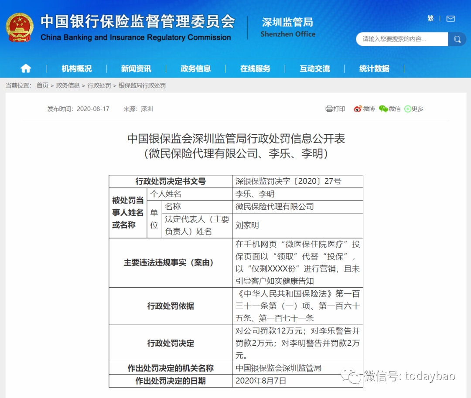471x398 pixels.
Task: Click the CBIRC national emblem logo
Action: [20, 27]
